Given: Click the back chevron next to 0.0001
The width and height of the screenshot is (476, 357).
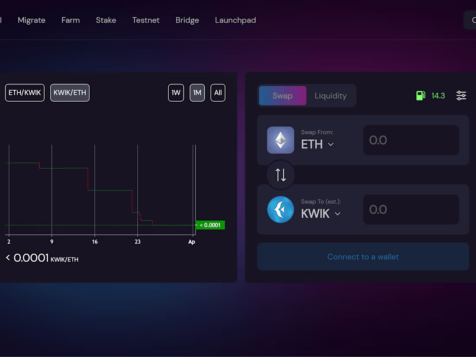Looking at the screenshot, I should (7, 257).
